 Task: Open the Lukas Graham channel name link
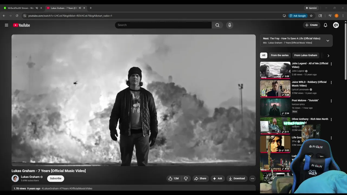(30, 177)
